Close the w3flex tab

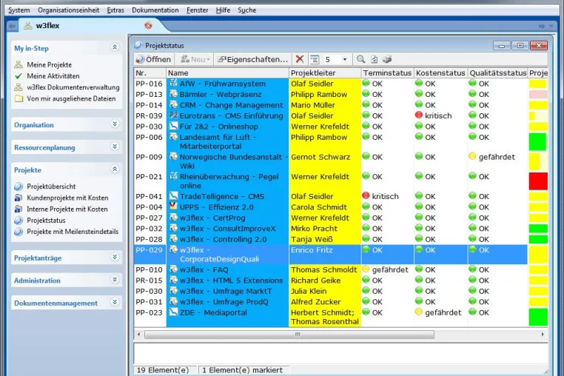[x=148, y=26]
